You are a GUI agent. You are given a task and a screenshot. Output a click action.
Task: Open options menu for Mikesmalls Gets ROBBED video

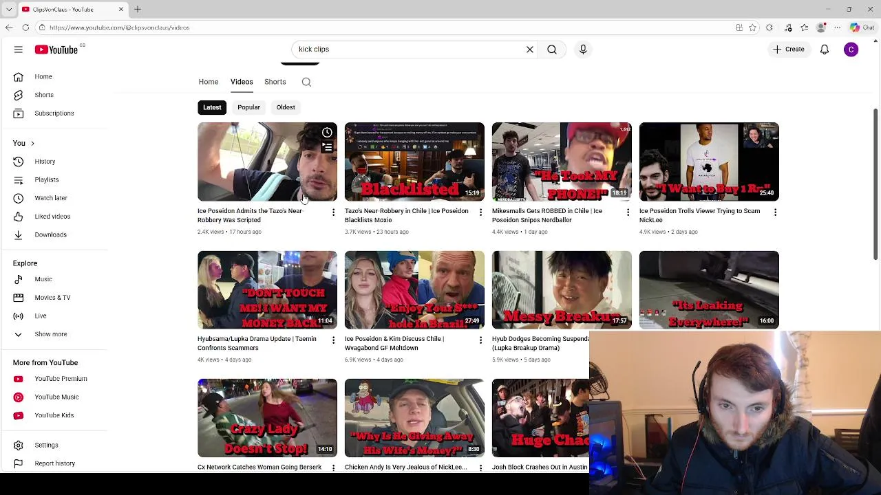click(x=628, y=212)
